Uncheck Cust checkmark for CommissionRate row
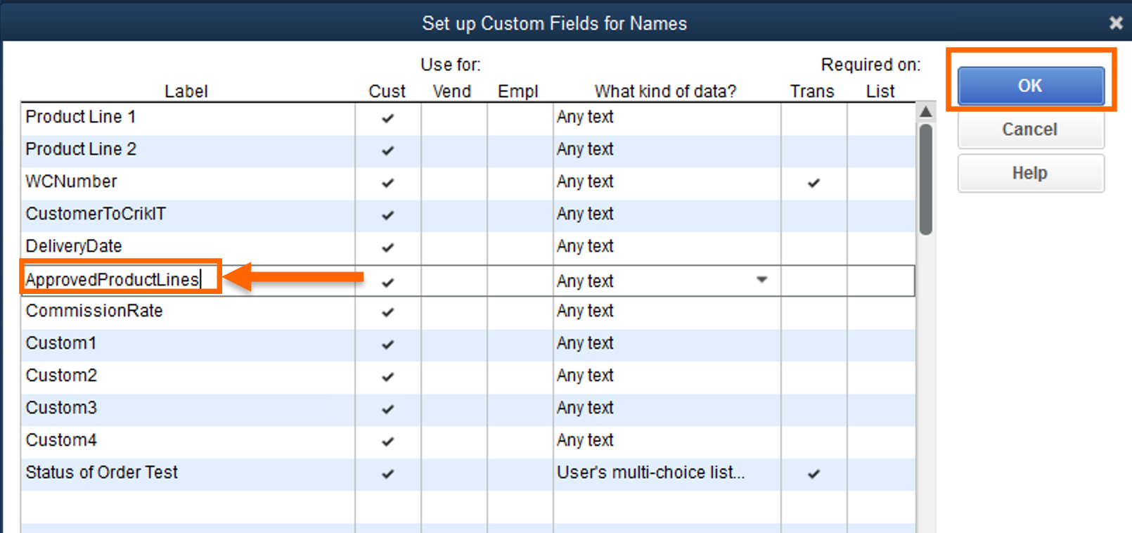Viewport: 1132px width, 533px height. pyautogui.click(x=387, y=312)
